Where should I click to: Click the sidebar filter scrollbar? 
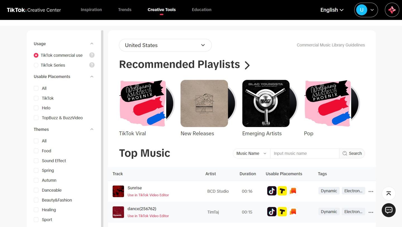(x=102, y=128)
